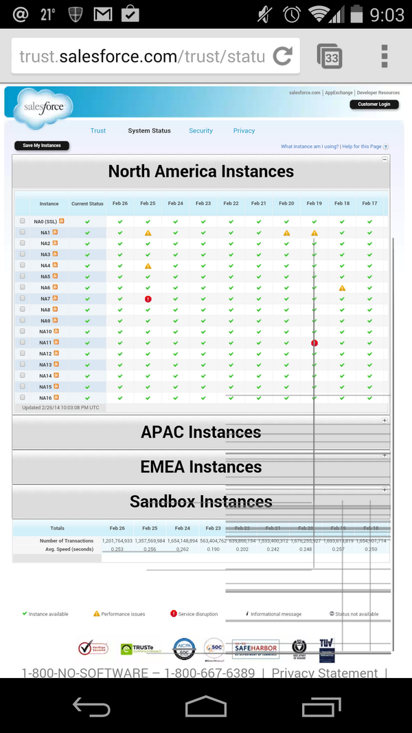
Task: Open the salesforce.com header link
Action: tap(305, 93)
